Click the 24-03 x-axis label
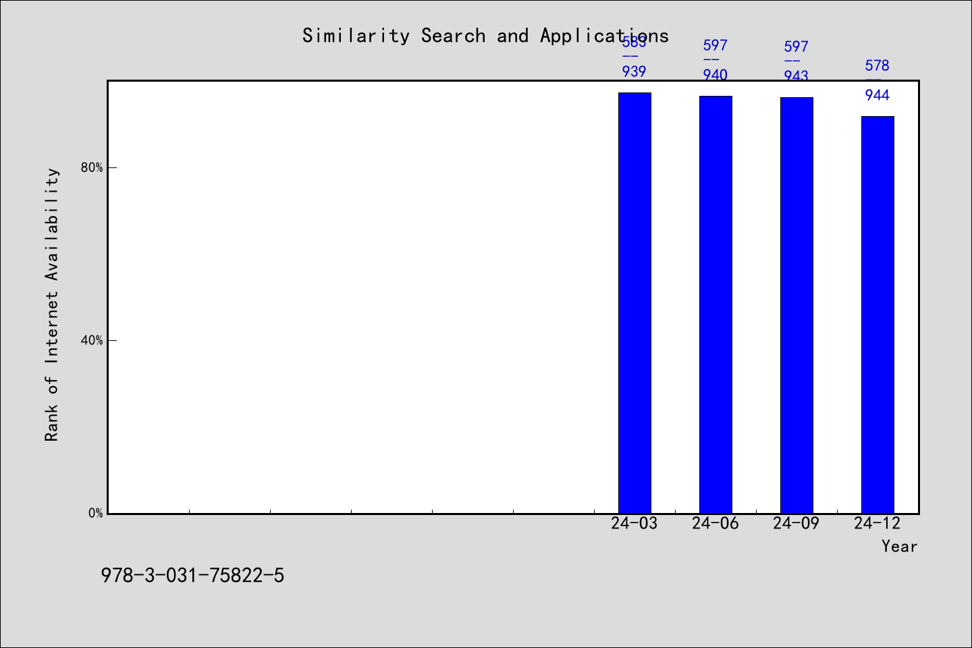The image size is (972, 648). pos(634,523)
